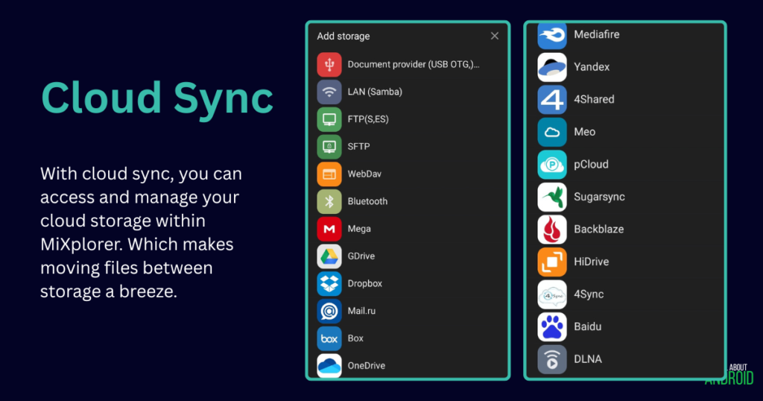
Task: Tap the pCloud icon
Action: tap(552, 165)
